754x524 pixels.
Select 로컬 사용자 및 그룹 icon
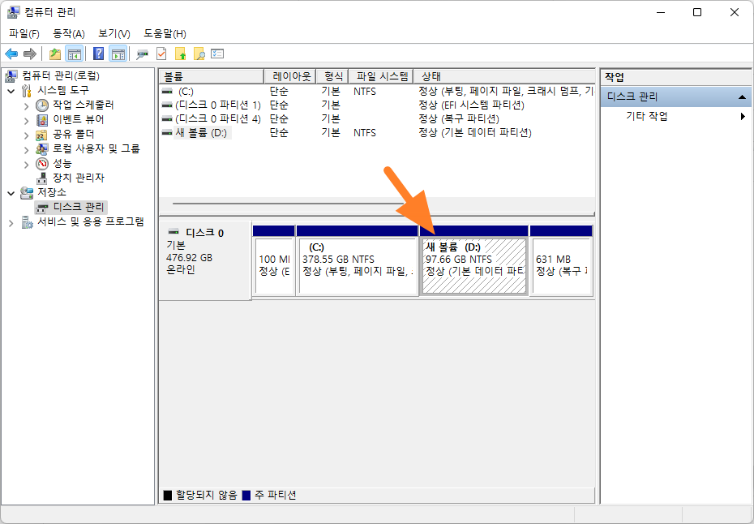[42, 149]
